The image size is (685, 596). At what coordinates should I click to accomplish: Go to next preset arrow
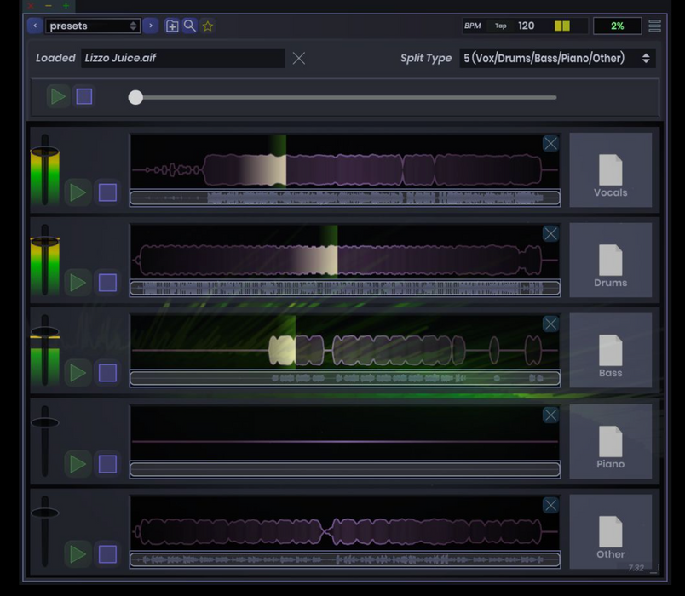pos(151,26)
